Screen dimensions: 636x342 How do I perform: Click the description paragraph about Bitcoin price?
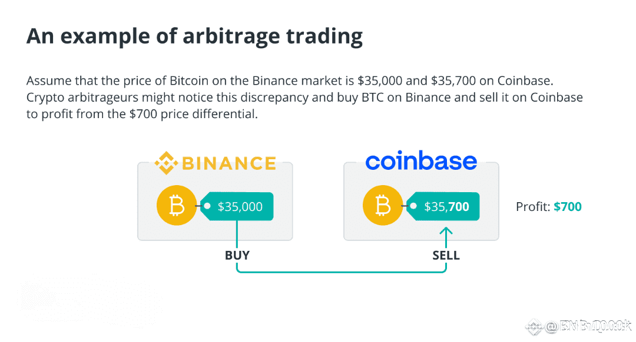(304, 97)
